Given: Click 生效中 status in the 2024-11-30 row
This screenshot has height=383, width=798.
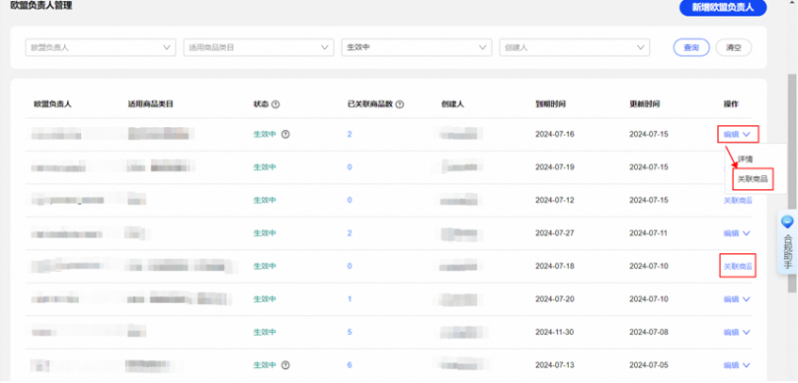Looking at the screenshot, I should tap(265, 332).
